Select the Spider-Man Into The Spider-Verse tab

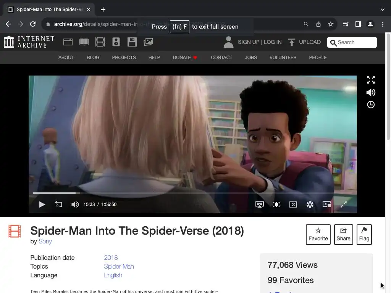(49, 10)
